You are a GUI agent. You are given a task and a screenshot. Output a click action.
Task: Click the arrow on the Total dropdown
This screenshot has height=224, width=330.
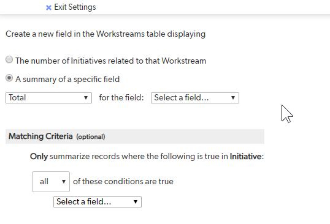click(x=86, y=98)
